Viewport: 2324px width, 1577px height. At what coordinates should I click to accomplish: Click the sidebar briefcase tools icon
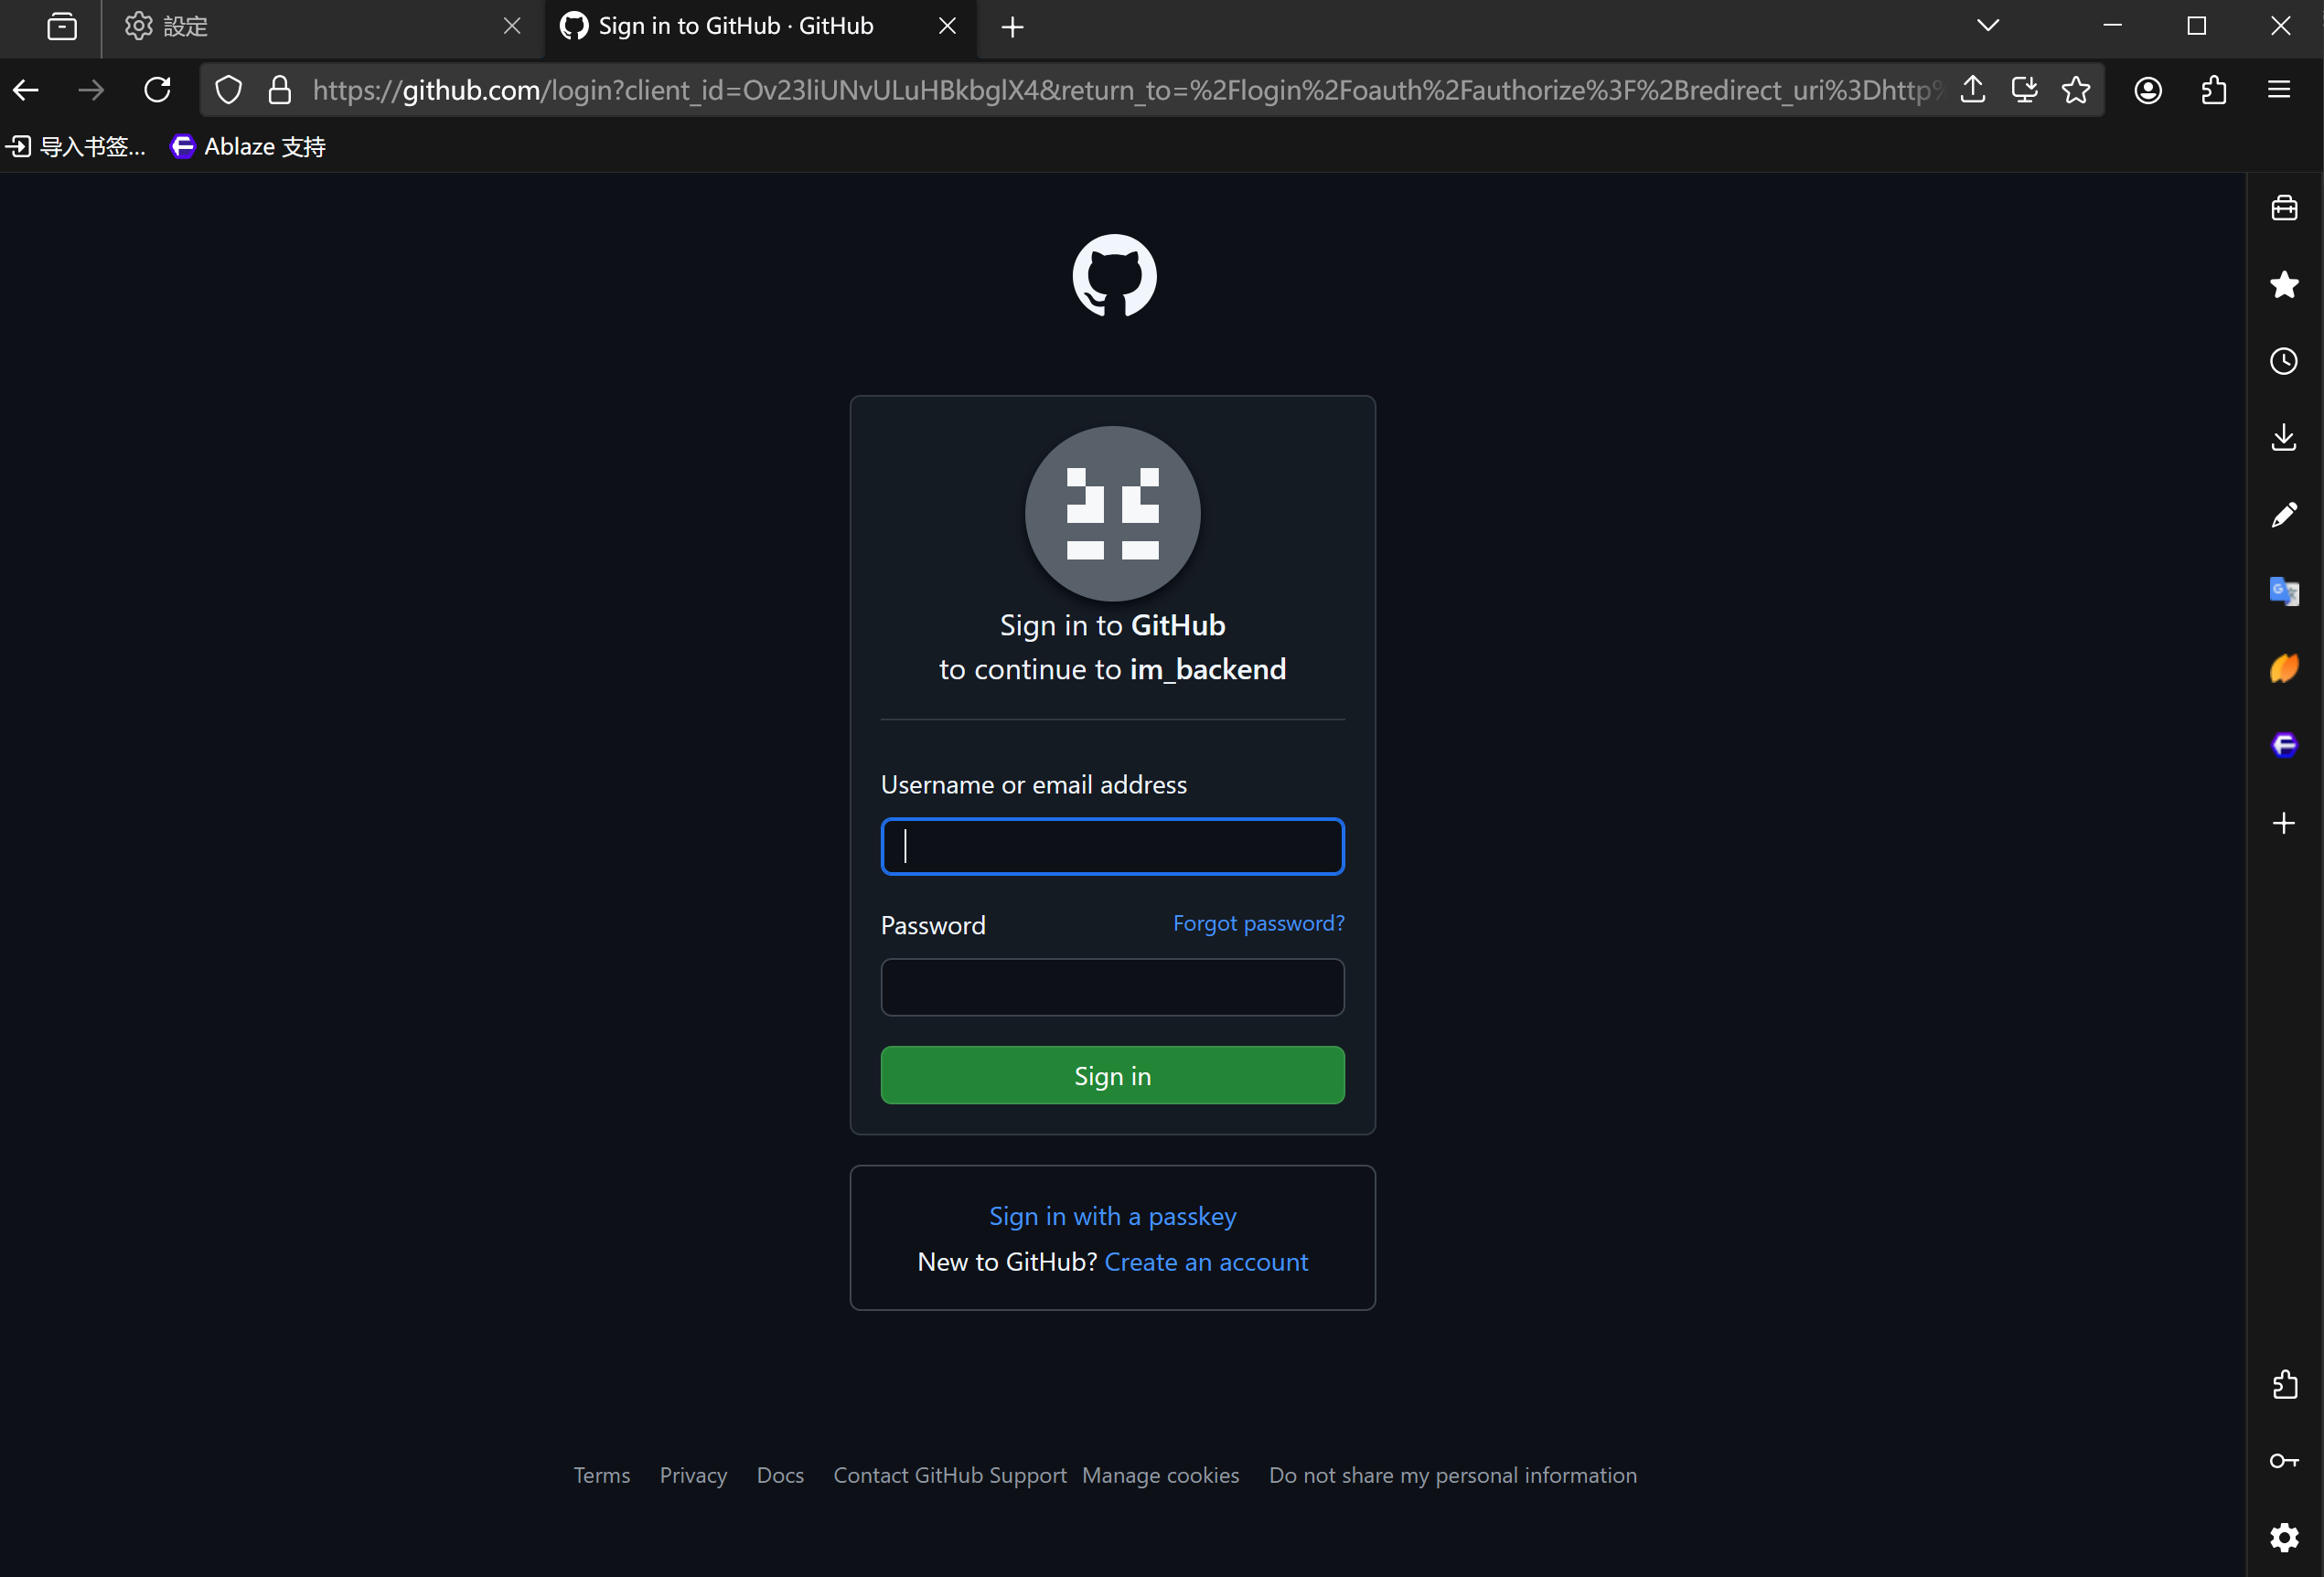2284,208
